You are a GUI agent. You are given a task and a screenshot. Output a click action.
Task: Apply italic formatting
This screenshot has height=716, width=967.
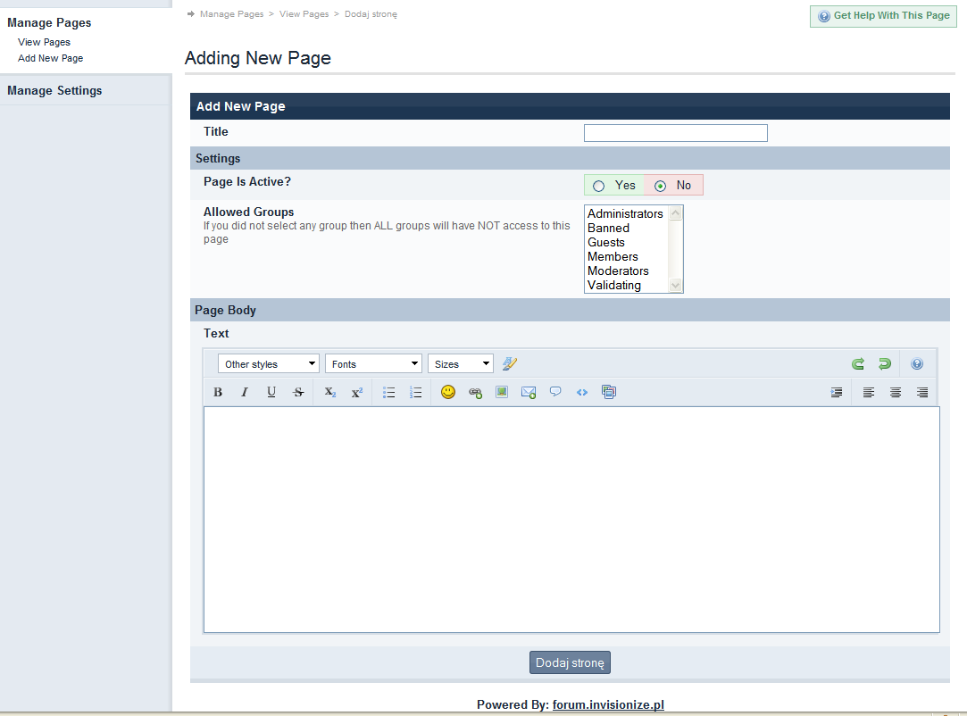coord(245,392)
